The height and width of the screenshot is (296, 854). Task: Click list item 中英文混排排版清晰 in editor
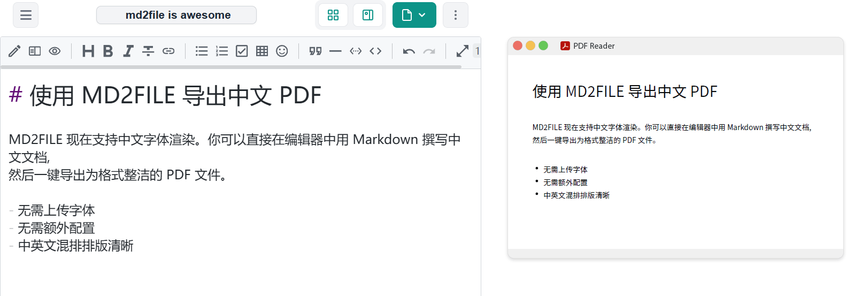(75, 246)
